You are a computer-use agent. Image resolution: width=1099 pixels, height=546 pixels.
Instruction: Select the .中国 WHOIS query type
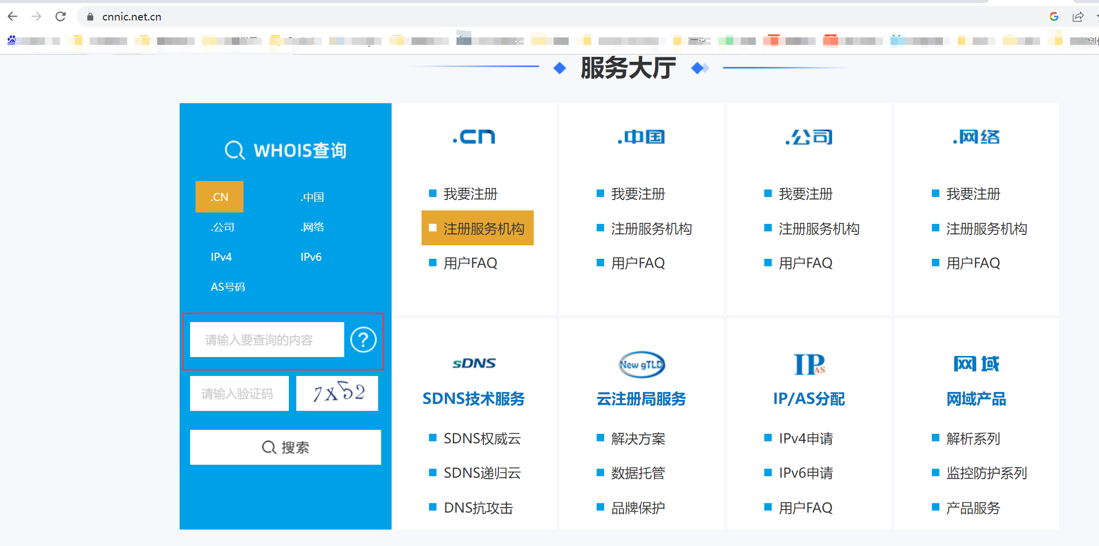point(312,197)
